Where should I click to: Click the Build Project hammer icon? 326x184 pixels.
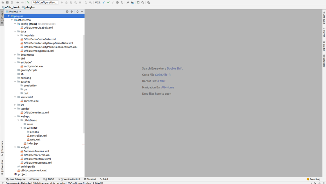click(28, 3)
